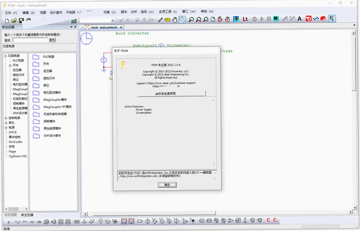Open the 实用工具 (U) menu
This screenshot has width=360, height=231.
click(x=168, y=11)
